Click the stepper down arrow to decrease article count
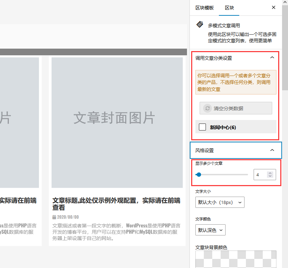288x268 pixels. (270, 176)
